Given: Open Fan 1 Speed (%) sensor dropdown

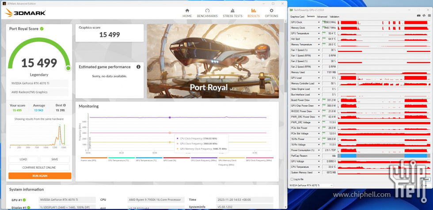Looking at the screenshot, I should click(319, 50).
